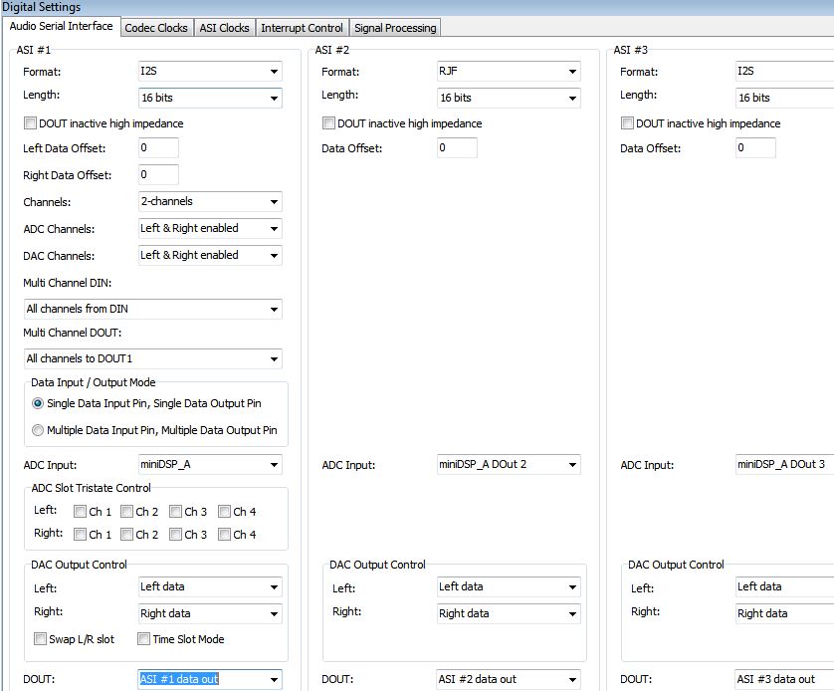Select the Audio Serial Interface tab
Image resolution: width=834 pixels, height=691 pixels.
coord(61,26)
